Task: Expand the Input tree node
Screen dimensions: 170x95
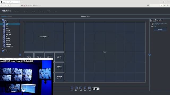Action: 1,49
